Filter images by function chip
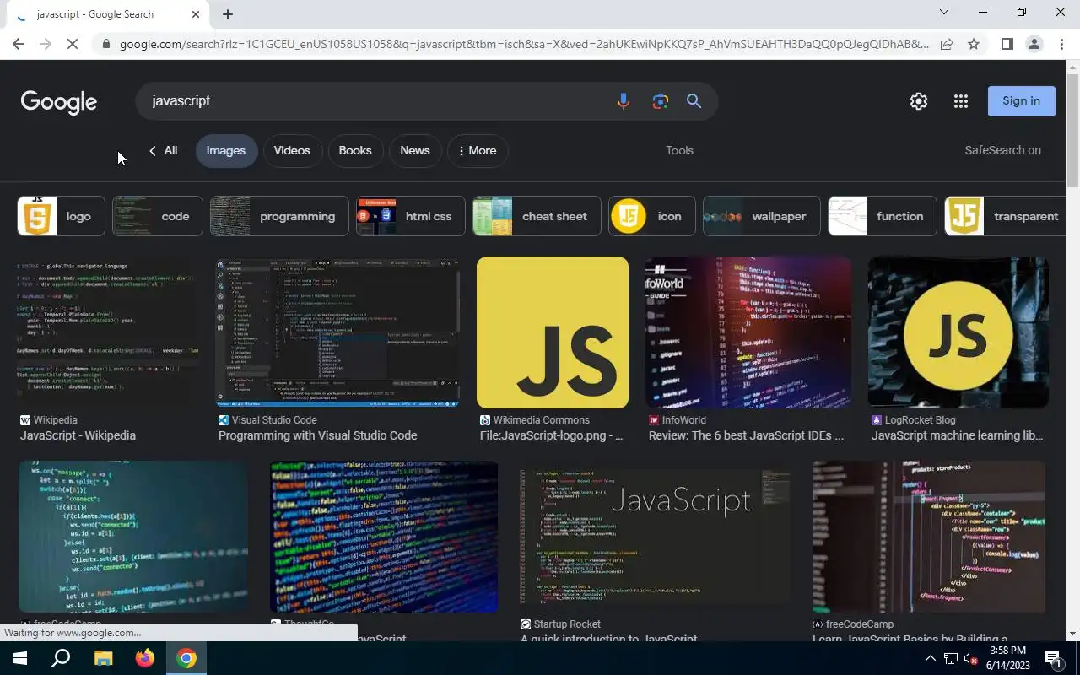Viewport: 1080px width, 675px height. click(x=883, y=216)
